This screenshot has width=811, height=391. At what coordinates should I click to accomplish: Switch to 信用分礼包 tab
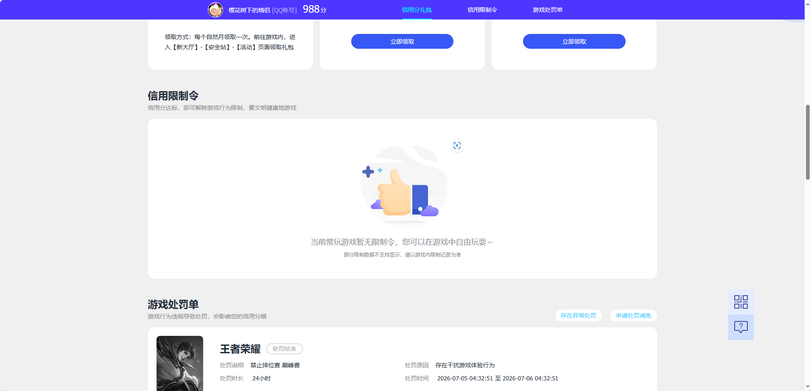click(x=417, y=10)
